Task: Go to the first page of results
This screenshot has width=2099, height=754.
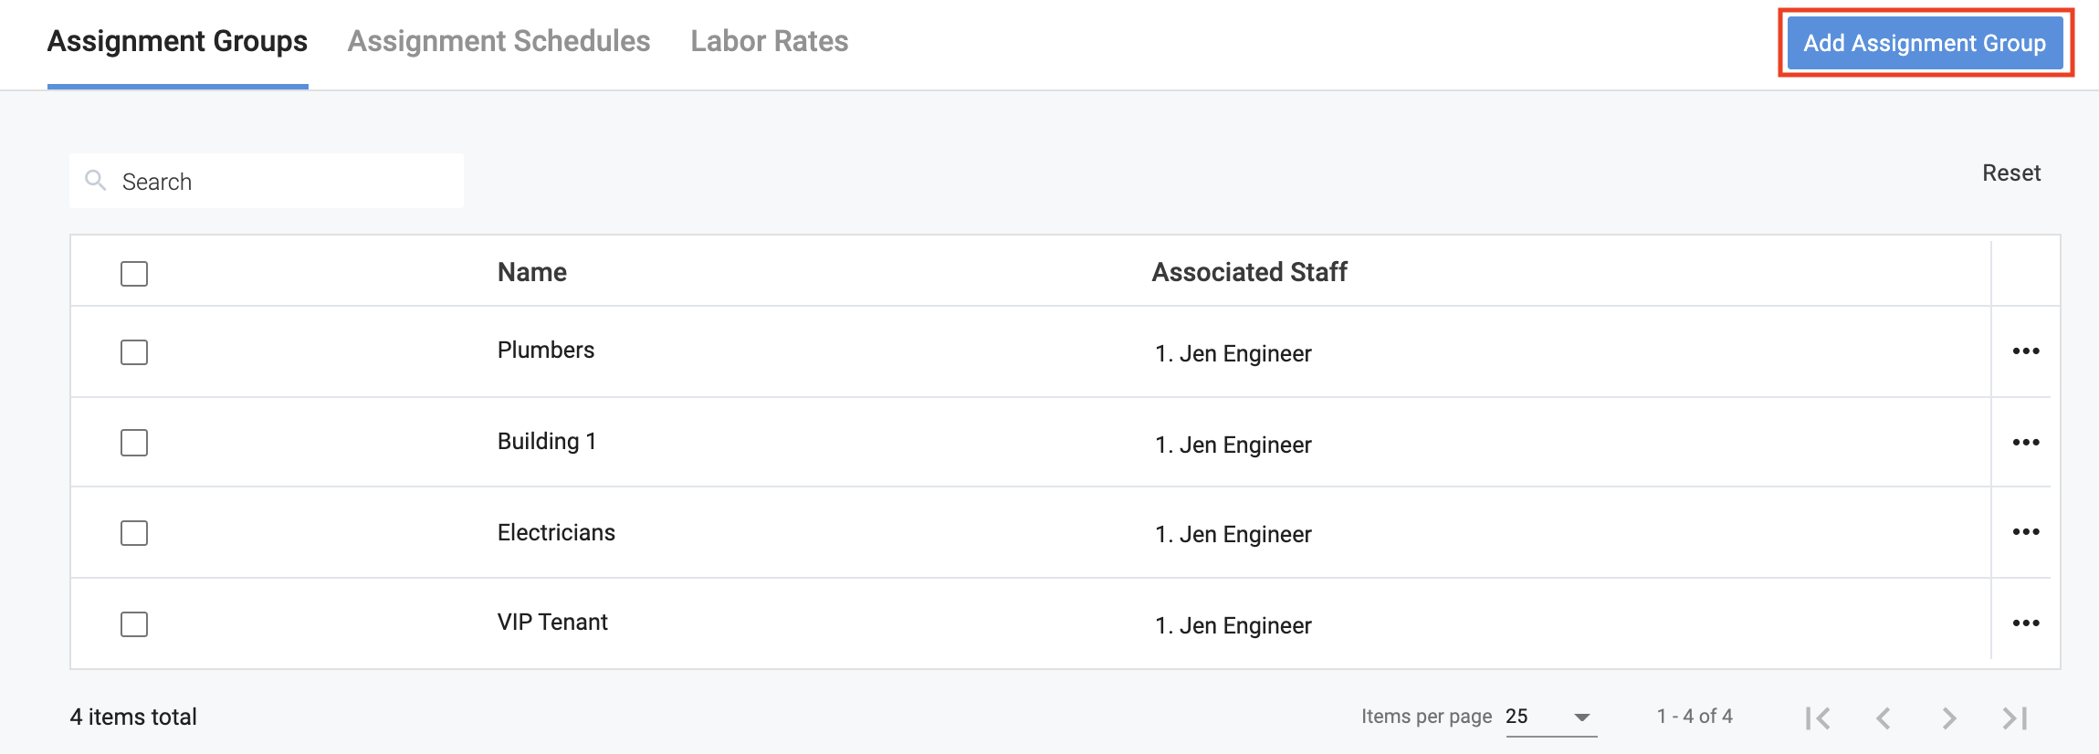Action: coord(1818,718)
